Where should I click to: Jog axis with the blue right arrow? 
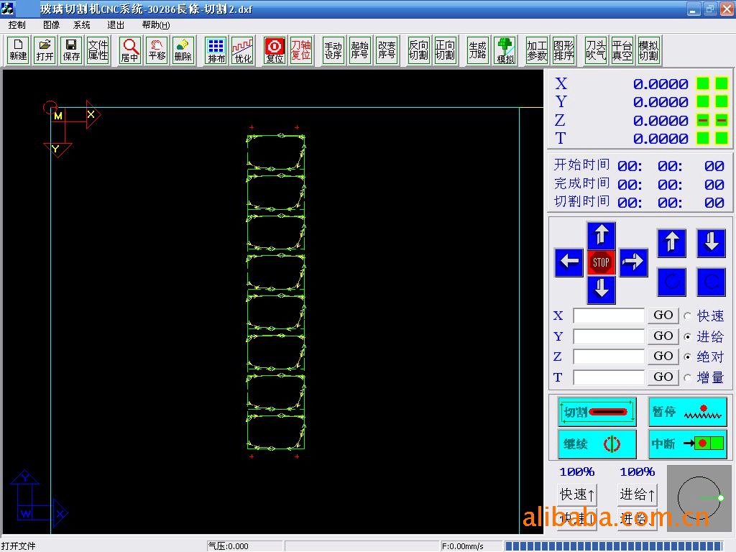[634, 262]
